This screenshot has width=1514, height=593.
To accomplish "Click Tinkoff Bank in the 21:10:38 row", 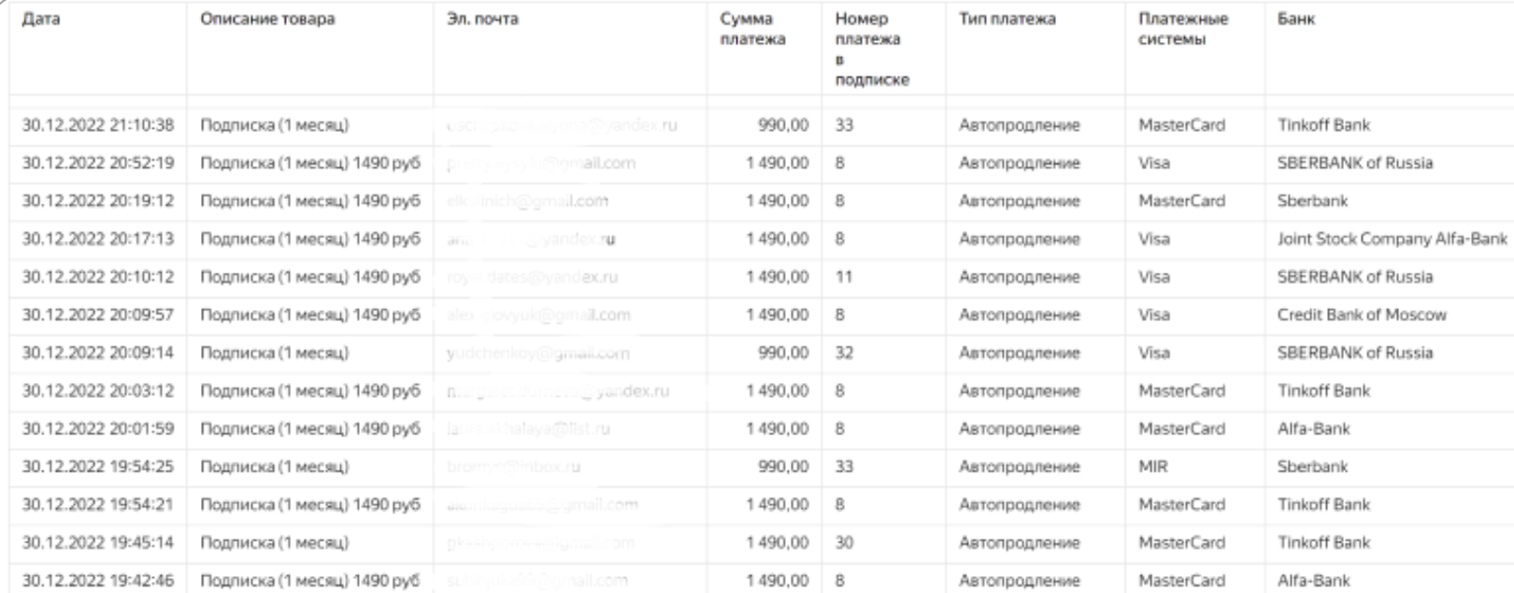I will click(x=1324, y=125).
